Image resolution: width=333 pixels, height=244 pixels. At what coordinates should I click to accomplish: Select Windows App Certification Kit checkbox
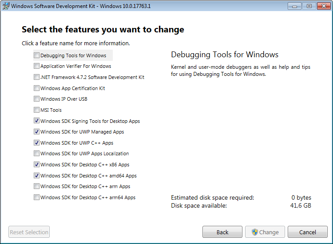[36, 88]
